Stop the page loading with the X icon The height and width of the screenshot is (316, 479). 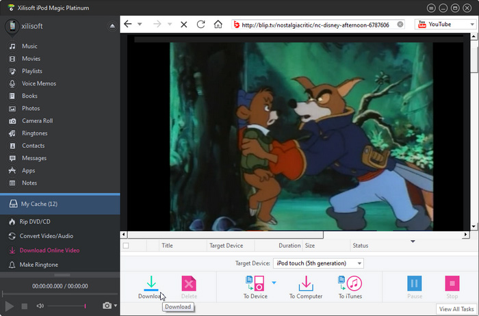coord(183,25)
